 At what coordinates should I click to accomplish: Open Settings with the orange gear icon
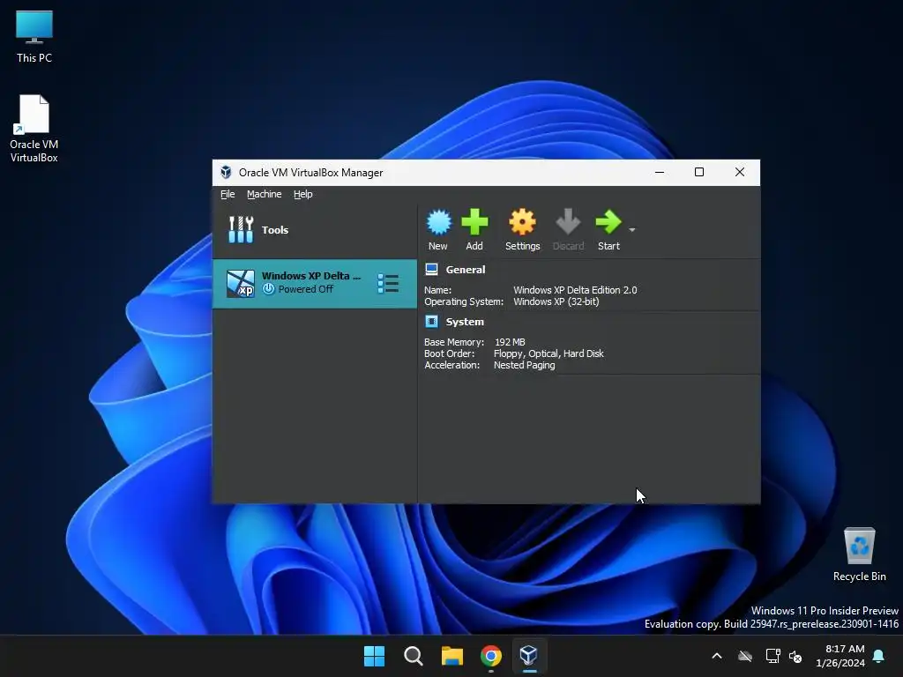point(522,222)
